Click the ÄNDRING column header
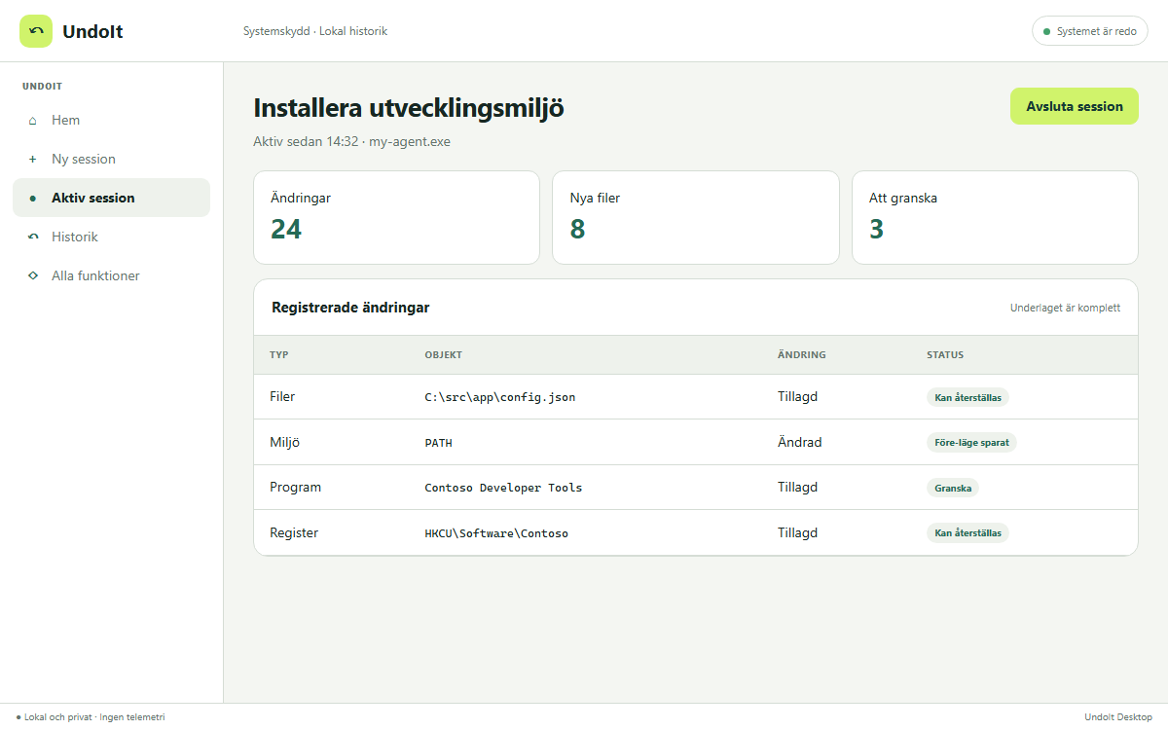 click(x=802, y=355)
